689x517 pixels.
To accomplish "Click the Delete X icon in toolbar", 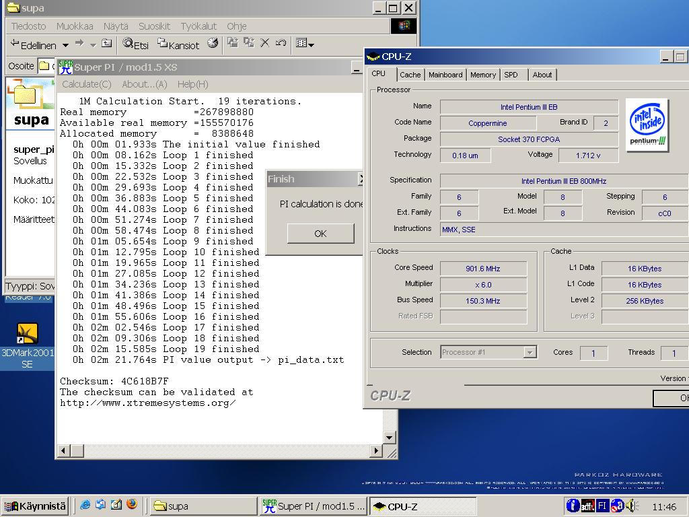I will pyautogui.click(x=264, y=42).
